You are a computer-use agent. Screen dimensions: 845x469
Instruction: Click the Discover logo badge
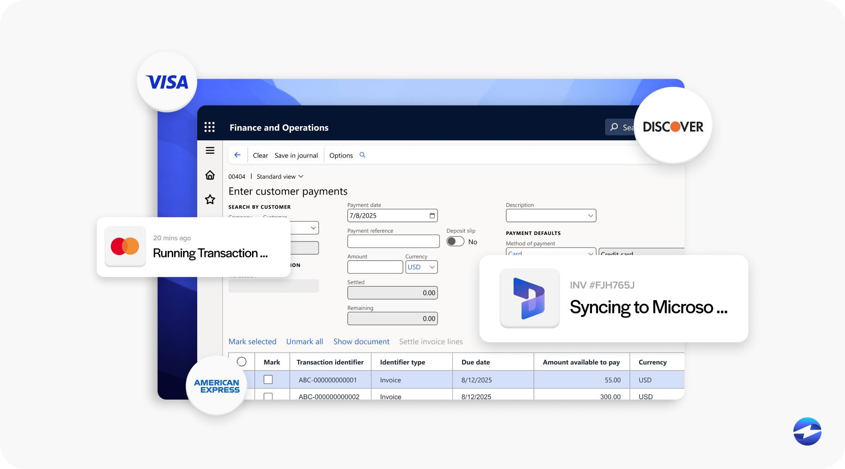pos(673,126)
